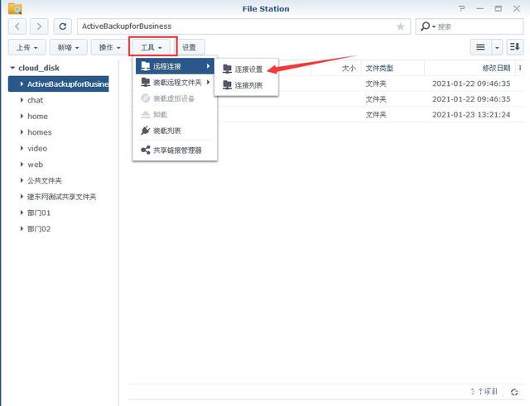This screenshot has width=530, height=406.
Task: Click the search magnifier icon
Action: [x=425, y=26]
